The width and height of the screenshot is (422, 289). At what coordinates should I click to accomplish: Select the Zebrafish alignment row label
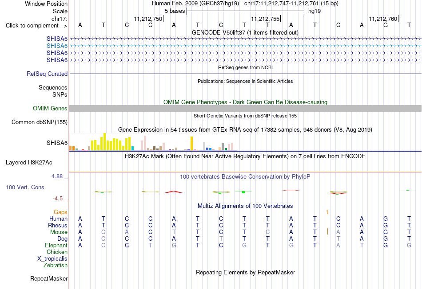point(56,265)
